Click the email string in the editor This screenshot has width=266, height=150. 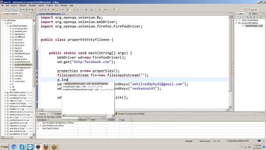pyautogui.click(x=157, y=84)
